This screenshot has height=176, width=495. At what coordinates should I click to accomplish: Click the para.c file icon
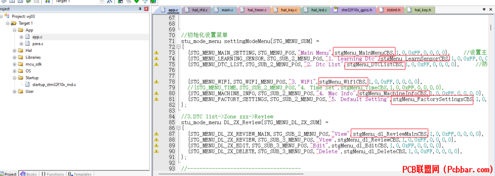pos(27,44)
